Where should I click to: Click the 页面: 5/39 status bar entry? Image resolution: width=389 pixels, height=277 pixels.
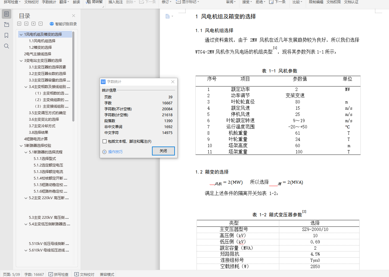pyautogui.click(x=12, y=274)
